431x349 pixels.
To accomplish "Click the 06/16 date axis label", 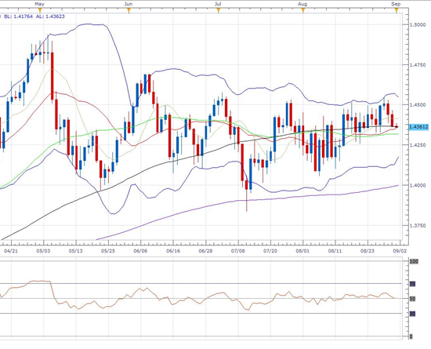I will click(173, 251).
